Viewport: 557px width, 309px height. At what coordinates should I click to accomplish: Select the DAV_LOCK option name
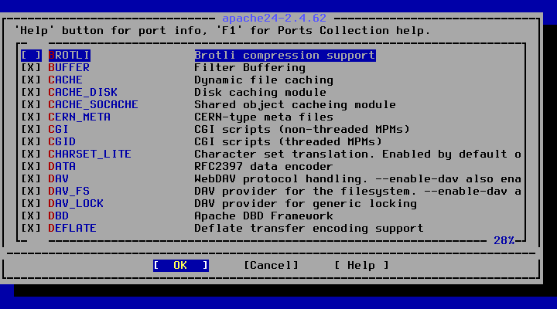76,204
